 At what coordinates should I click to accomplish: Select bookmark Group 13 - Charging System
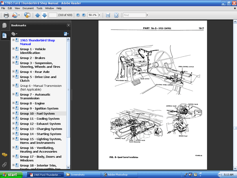(41, 129)
